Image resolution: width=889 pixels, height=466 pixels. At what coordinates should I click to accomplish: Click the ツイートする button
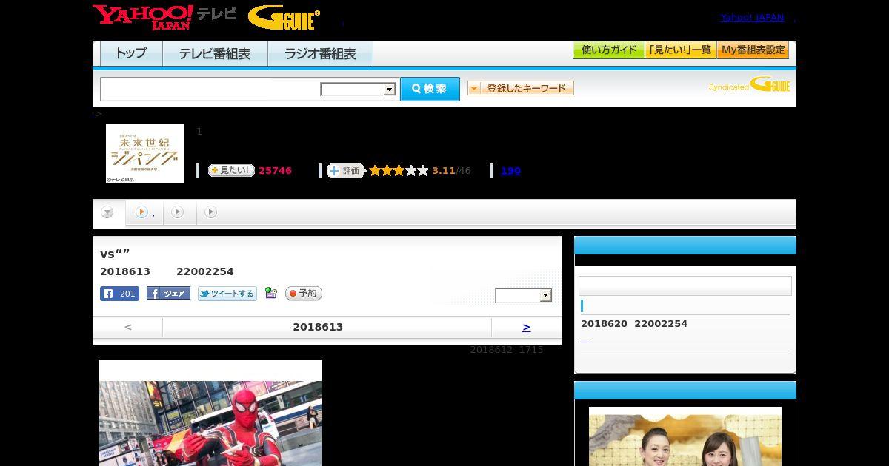point(227,294)
